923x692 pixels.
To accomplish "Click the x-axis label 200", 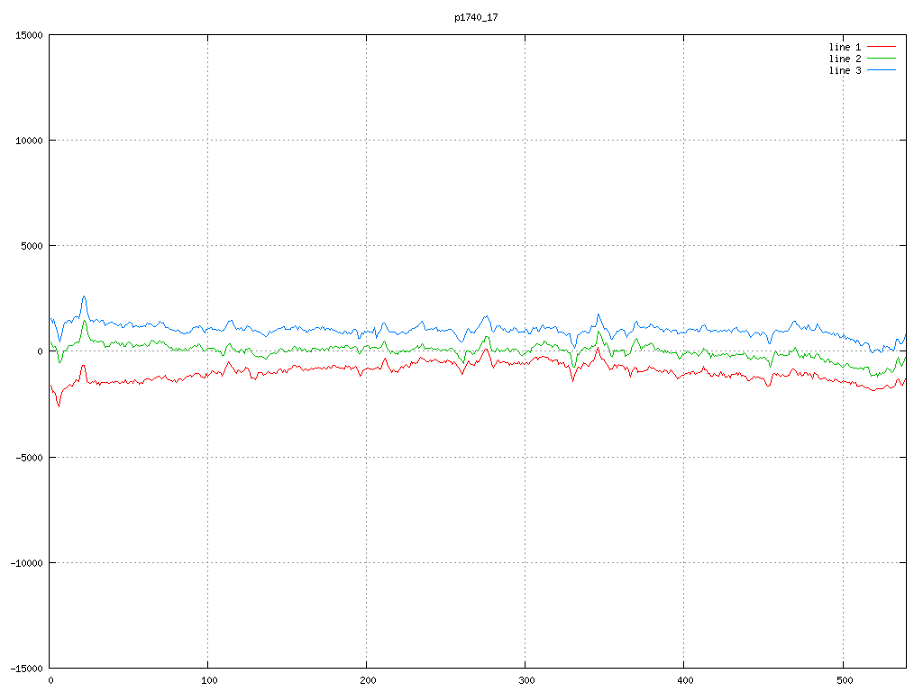I will pyautogui.click(x=368, y=681).
